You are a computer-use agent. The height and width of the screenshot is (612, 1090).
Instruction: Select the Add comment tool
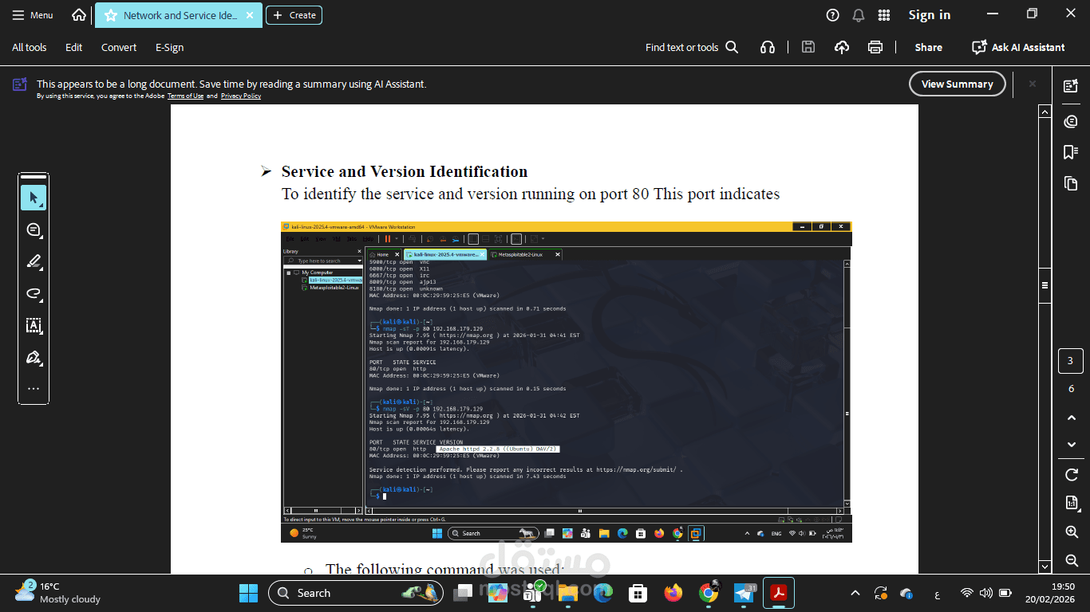[x=34, y=229]
